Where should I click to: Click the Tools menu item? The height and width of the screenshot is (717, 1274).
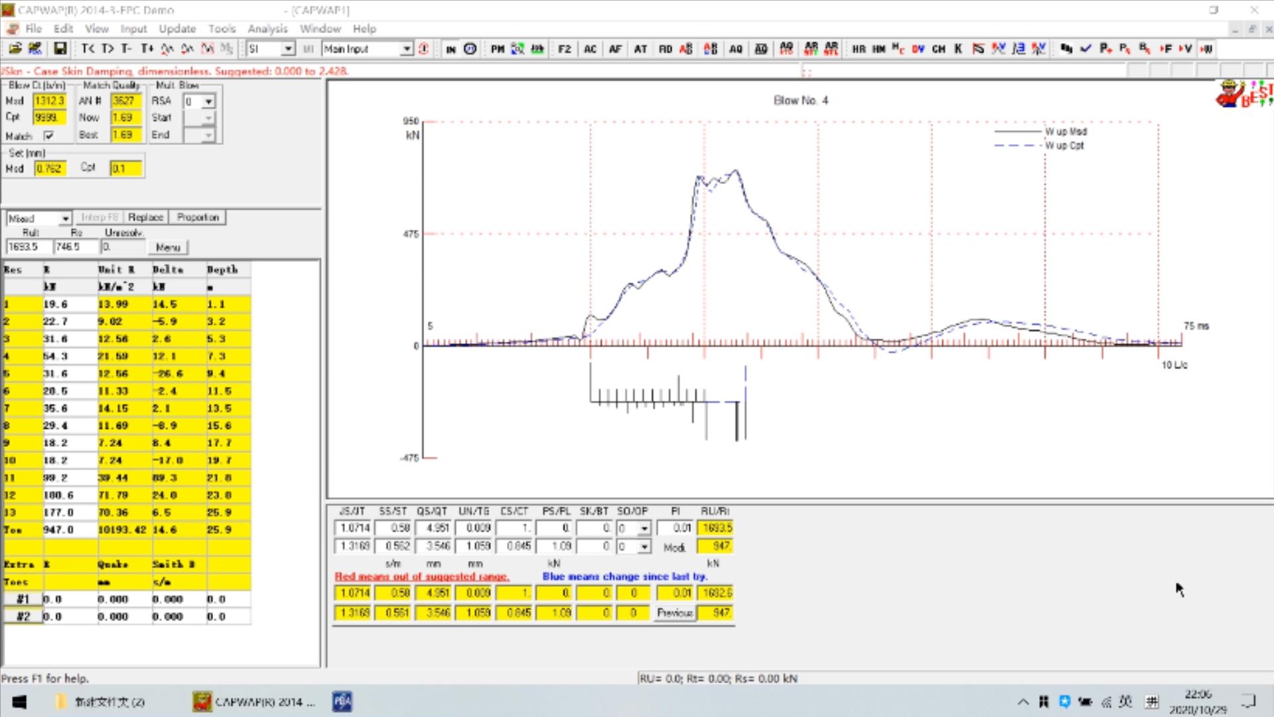(x=222, y=28)
